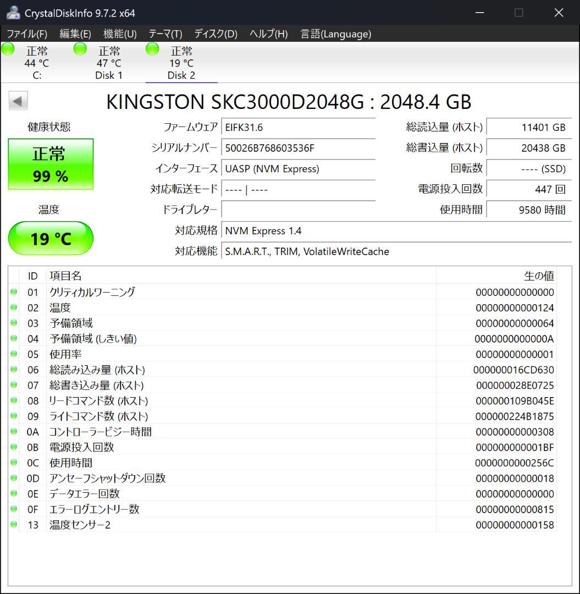Click the green health dot for Disk 2
Screen dimensions: 580x594
(x=152, y=49)
